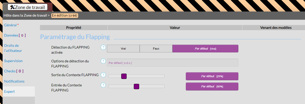Screen dimensions: 305x104
Task: Click the Zone de travail tools button
Action: 28,7
